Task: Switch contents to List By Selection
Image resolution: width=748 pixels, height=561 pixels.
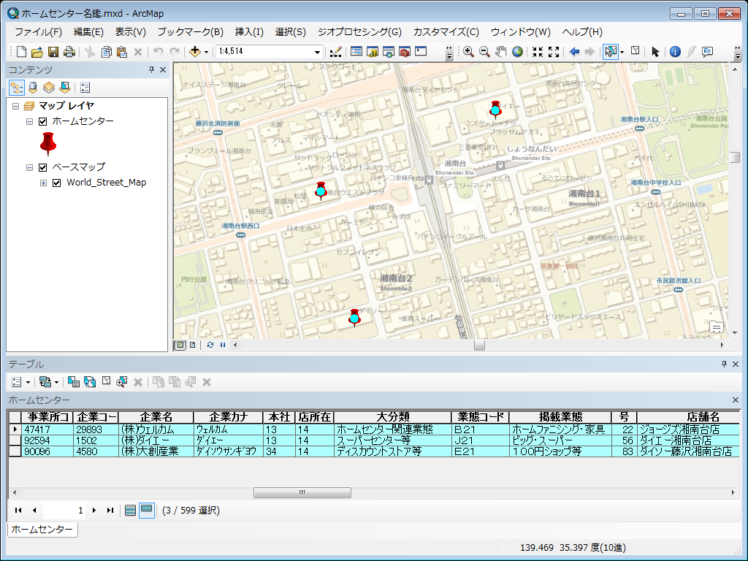Action: [x=65, y=88]
